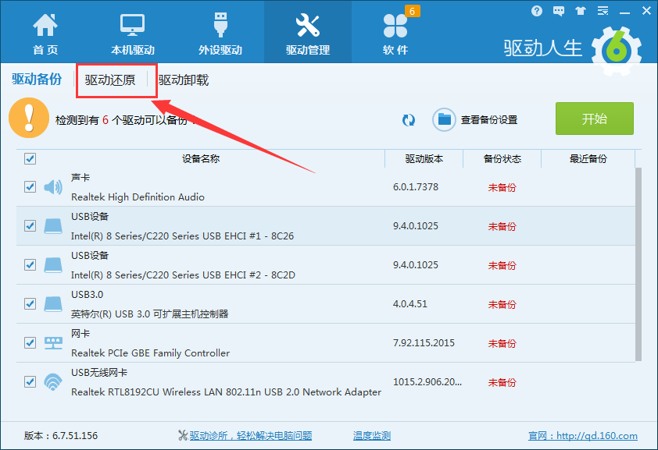This screenshot has height=450, width=658.
Task: Open 软件 clover icon
Action: (395, 26)
